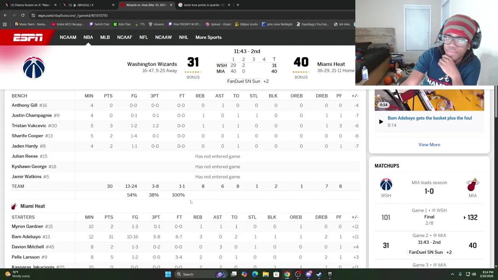Open Julian Reese player link
This screenshot has height=280, width=498.
coord(25,156)
